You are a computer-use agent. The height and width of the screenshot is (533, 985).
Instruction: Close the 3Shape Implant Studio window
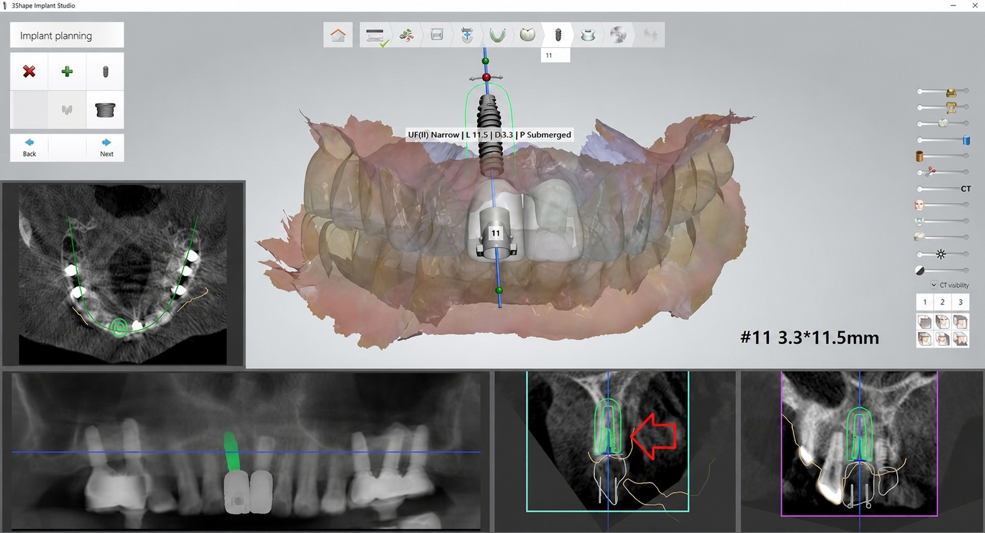point(975,6)
